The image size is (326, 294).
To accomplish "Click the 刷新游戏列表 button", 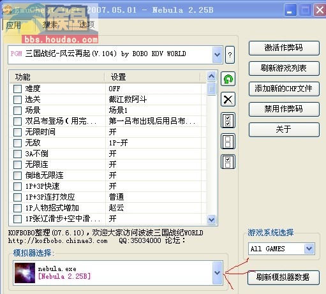I will point(284,68).
